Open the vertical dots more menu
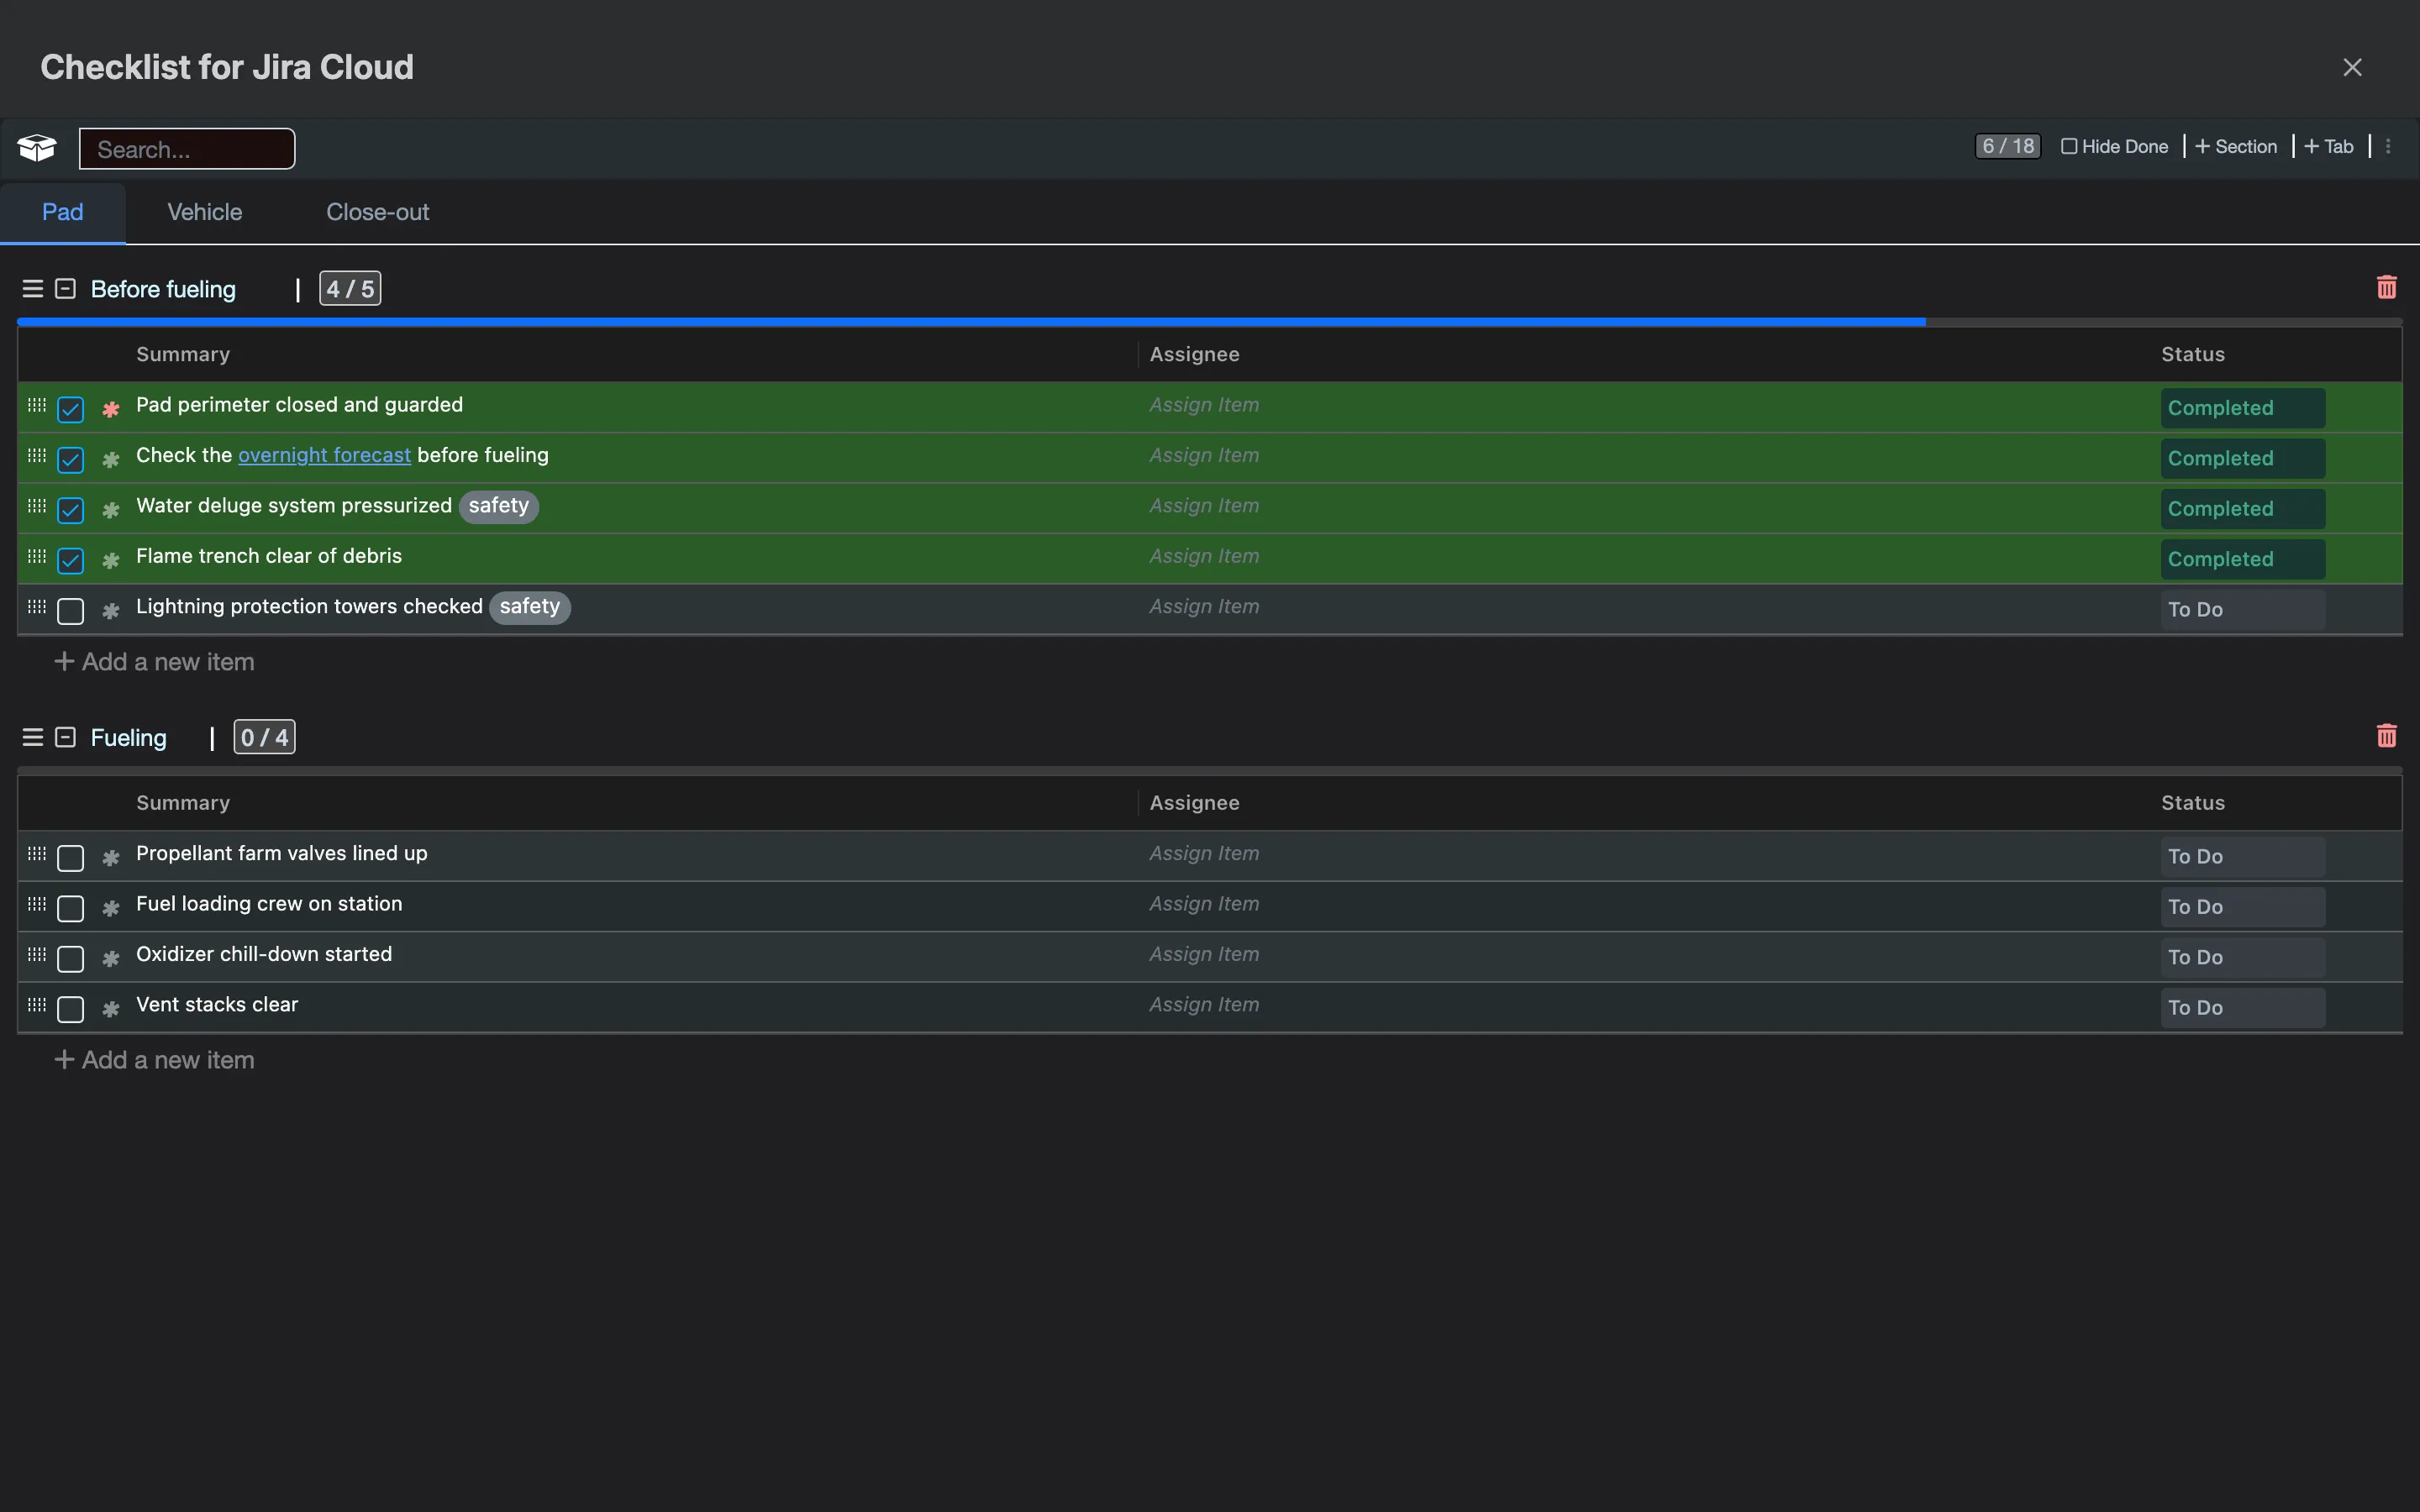Viewport: 2420px width, 1512px height. pos(2388,146)
